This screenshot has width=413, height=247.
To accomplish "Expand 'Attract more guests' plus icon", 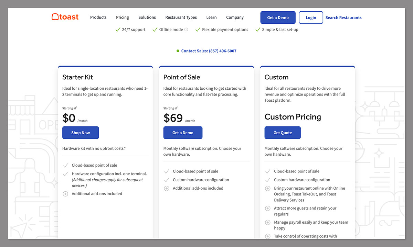I will click(267, 208).
